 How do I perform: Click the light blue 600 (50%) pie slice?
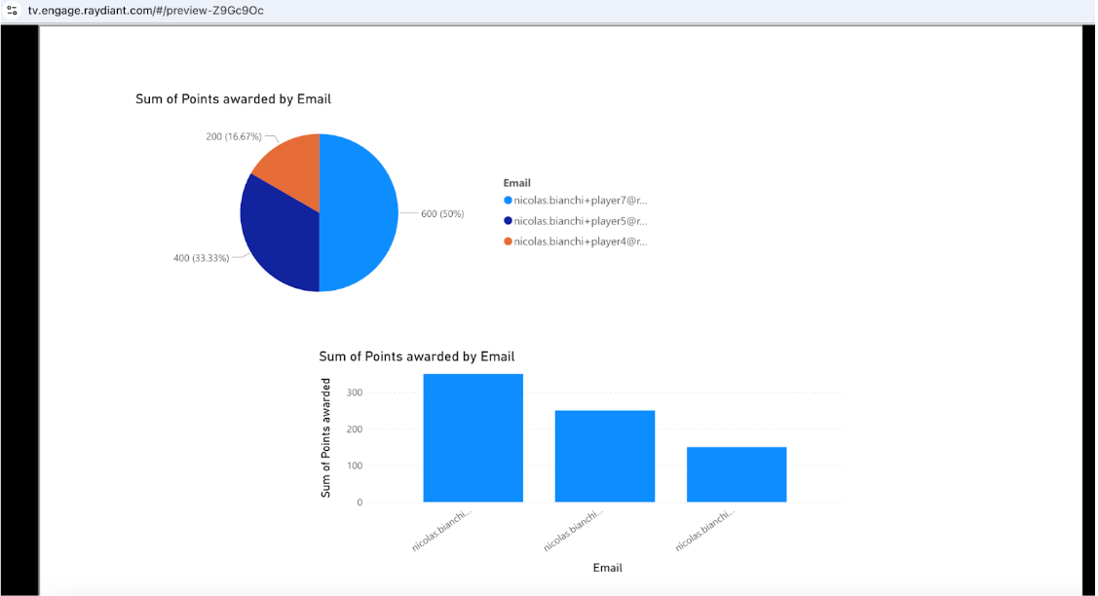(360, 213)
